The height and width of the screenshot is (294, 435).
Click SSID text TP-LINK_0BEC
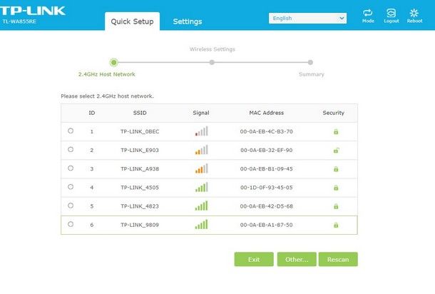(x=140, y=131)
